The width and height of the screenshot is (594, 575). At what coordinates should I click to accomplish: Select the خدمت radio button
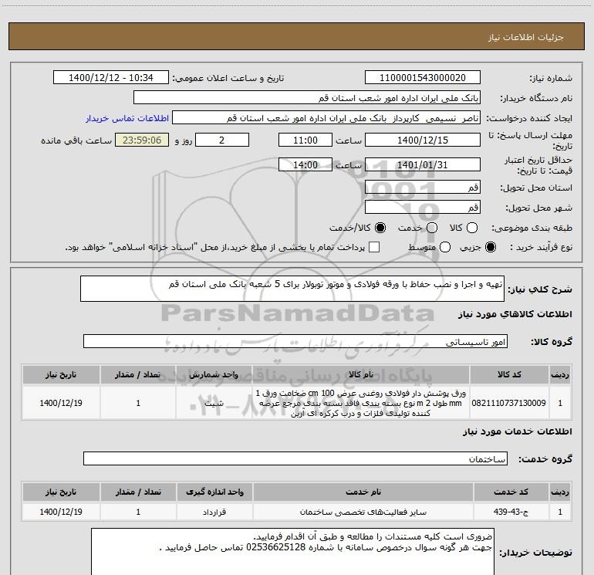pos(432,228)
